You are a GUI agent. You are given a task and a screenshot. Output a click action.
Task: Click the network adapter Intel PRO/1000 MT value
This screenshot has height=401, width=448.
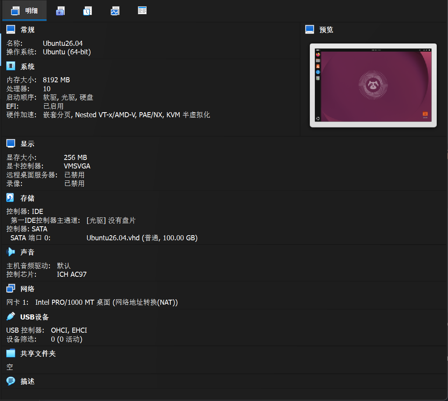tap(107, 302)
